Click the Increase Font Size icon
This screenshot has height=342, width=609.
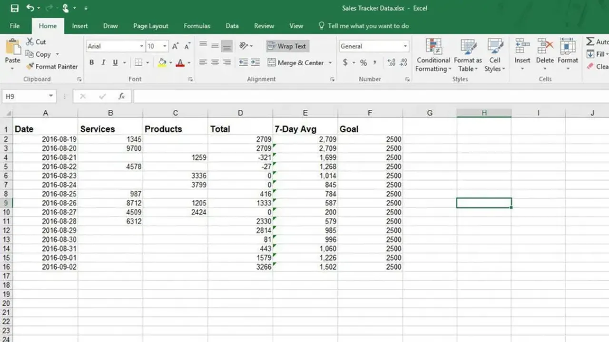coord(176,46)
